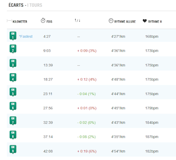
Task: Click the stopwatch icon beside FOIS
Action: pos(43,20)
